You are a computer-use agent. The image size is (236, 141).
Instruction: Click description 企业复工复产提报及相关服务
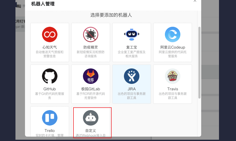132,54
